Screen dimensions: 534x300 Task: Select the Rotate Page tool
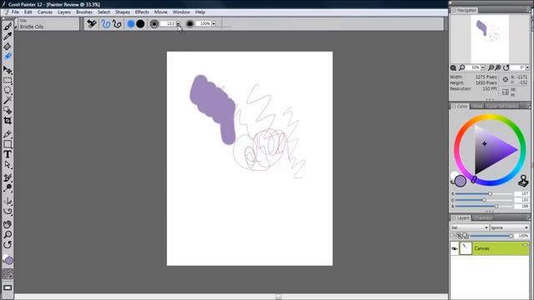(8, 244)
